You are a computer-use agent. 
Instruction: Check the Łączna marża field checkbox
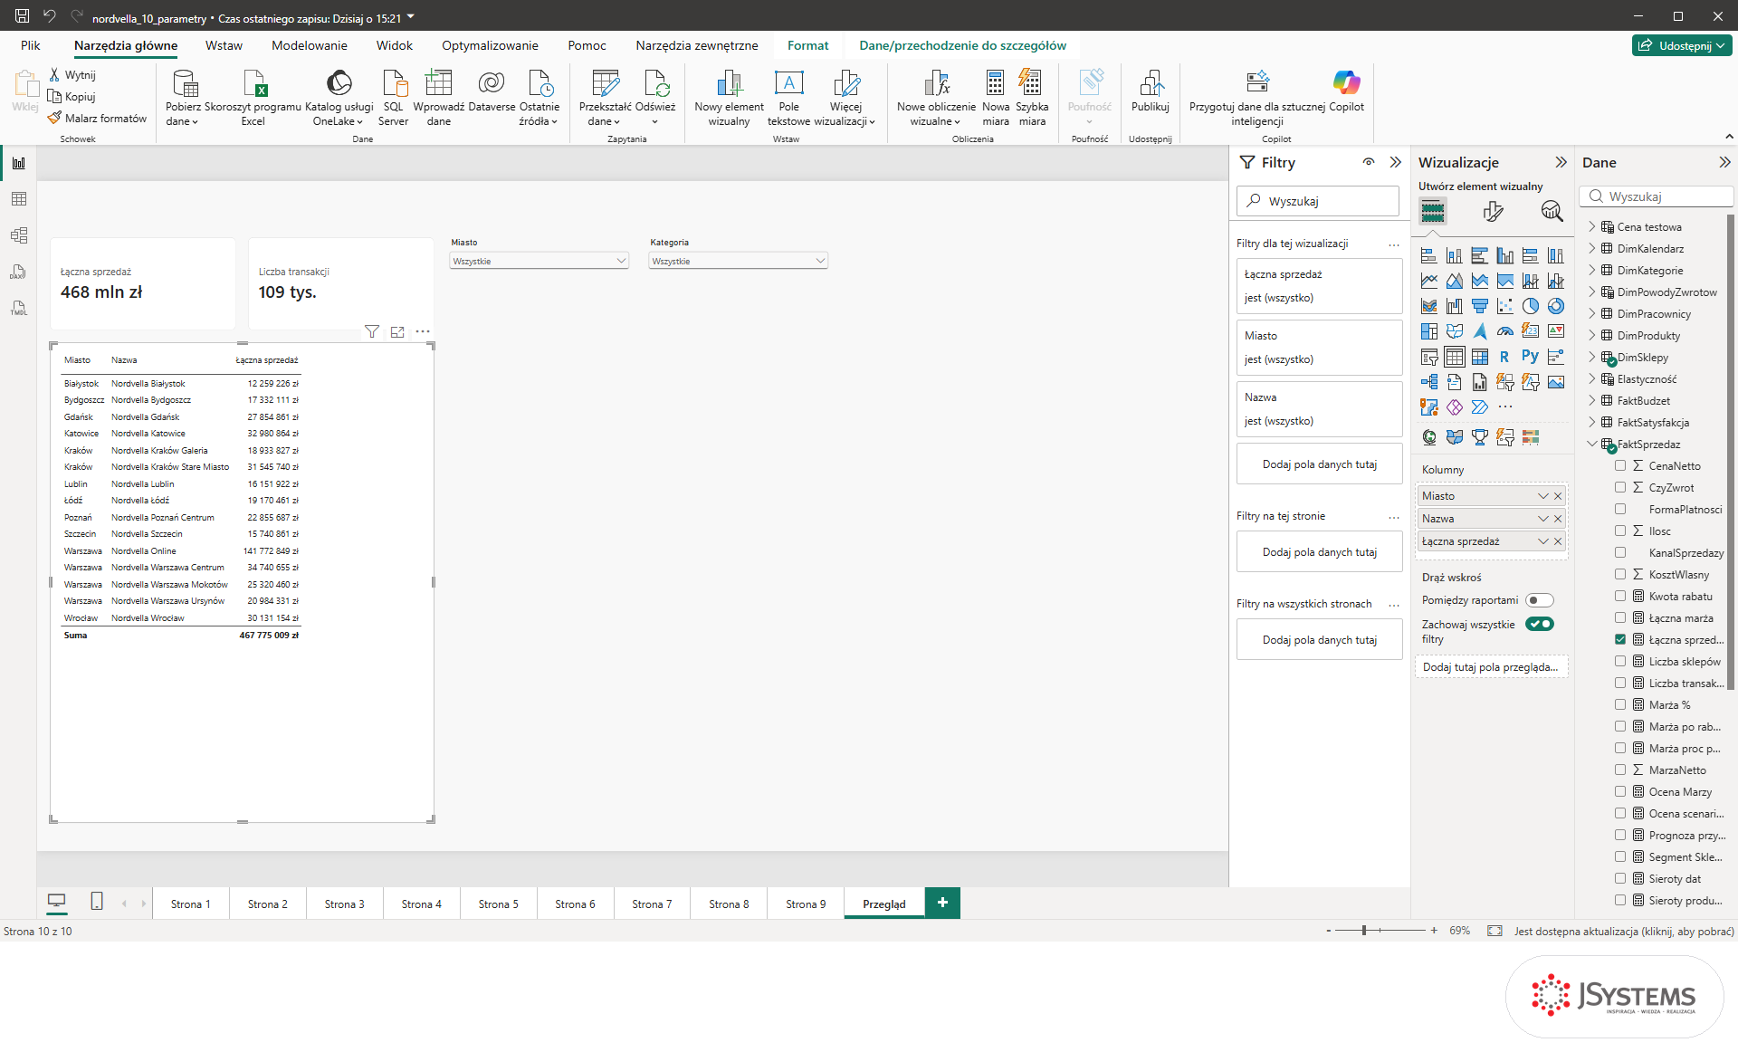coord(1620,617)
